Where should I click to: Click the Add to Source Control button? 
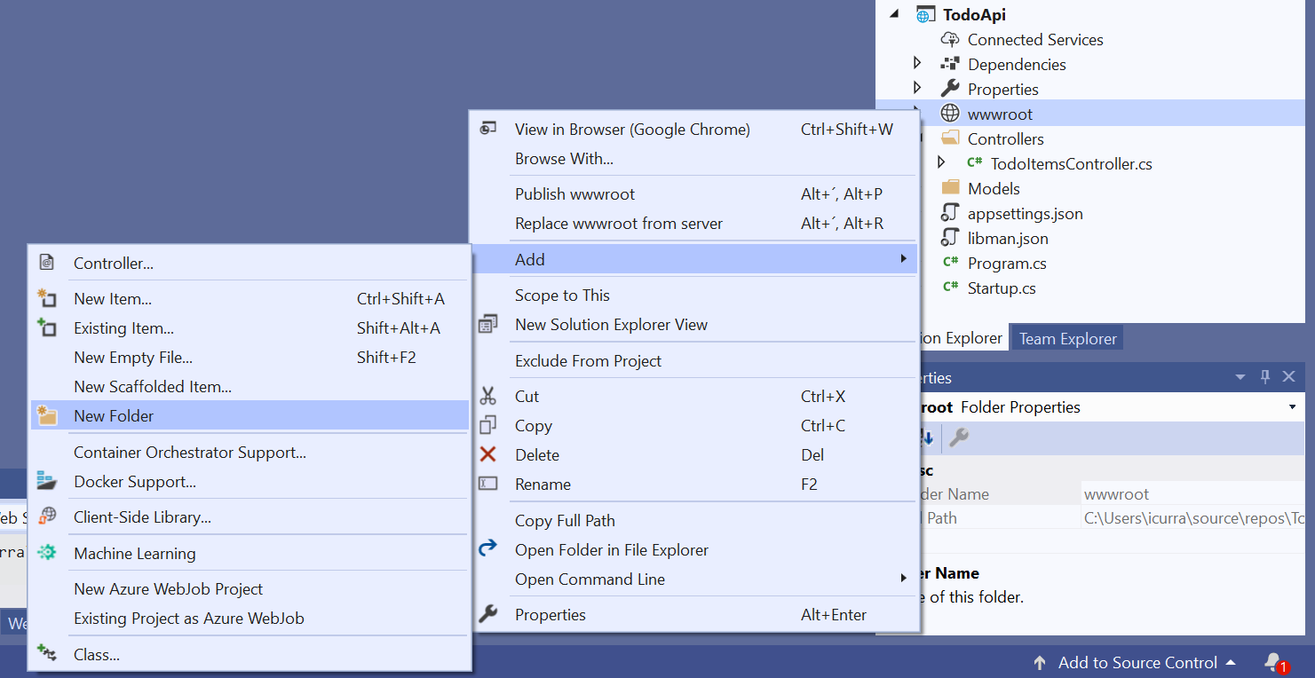click(1137, 662)
